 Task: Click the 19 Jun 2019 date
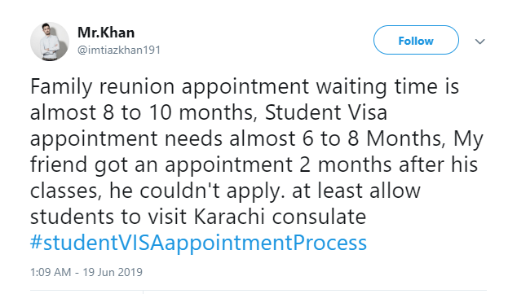(113, 272)
